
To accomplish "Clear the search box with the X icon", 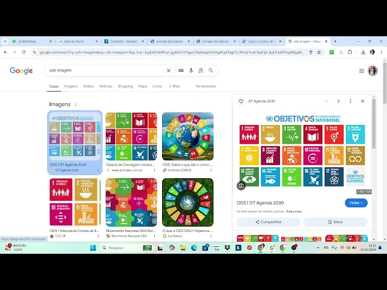I will (x=169, y=71).
